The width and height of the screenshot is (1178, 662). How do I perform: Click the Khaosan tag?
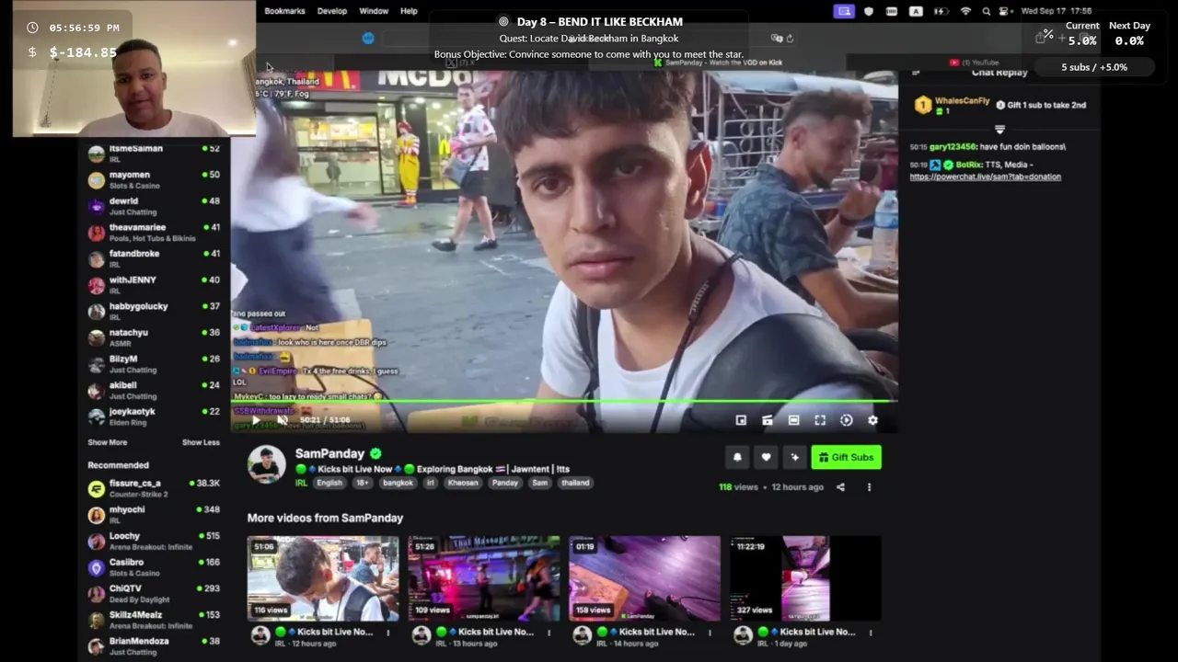(x=463, y=483)
